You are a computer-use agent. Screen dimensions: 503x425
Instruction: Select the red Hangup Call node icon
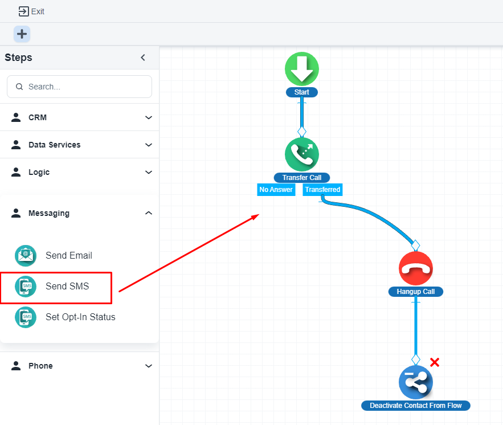[x=416, y=268]
